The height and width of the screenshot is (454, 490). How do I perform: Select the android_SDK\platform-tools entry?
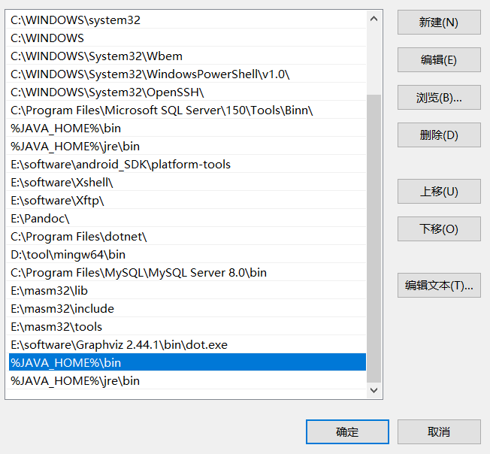tap(187, 165)
